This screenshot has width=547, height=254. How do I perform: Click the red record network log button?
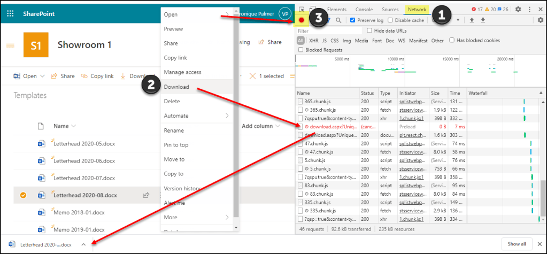(x=302, y=20)
